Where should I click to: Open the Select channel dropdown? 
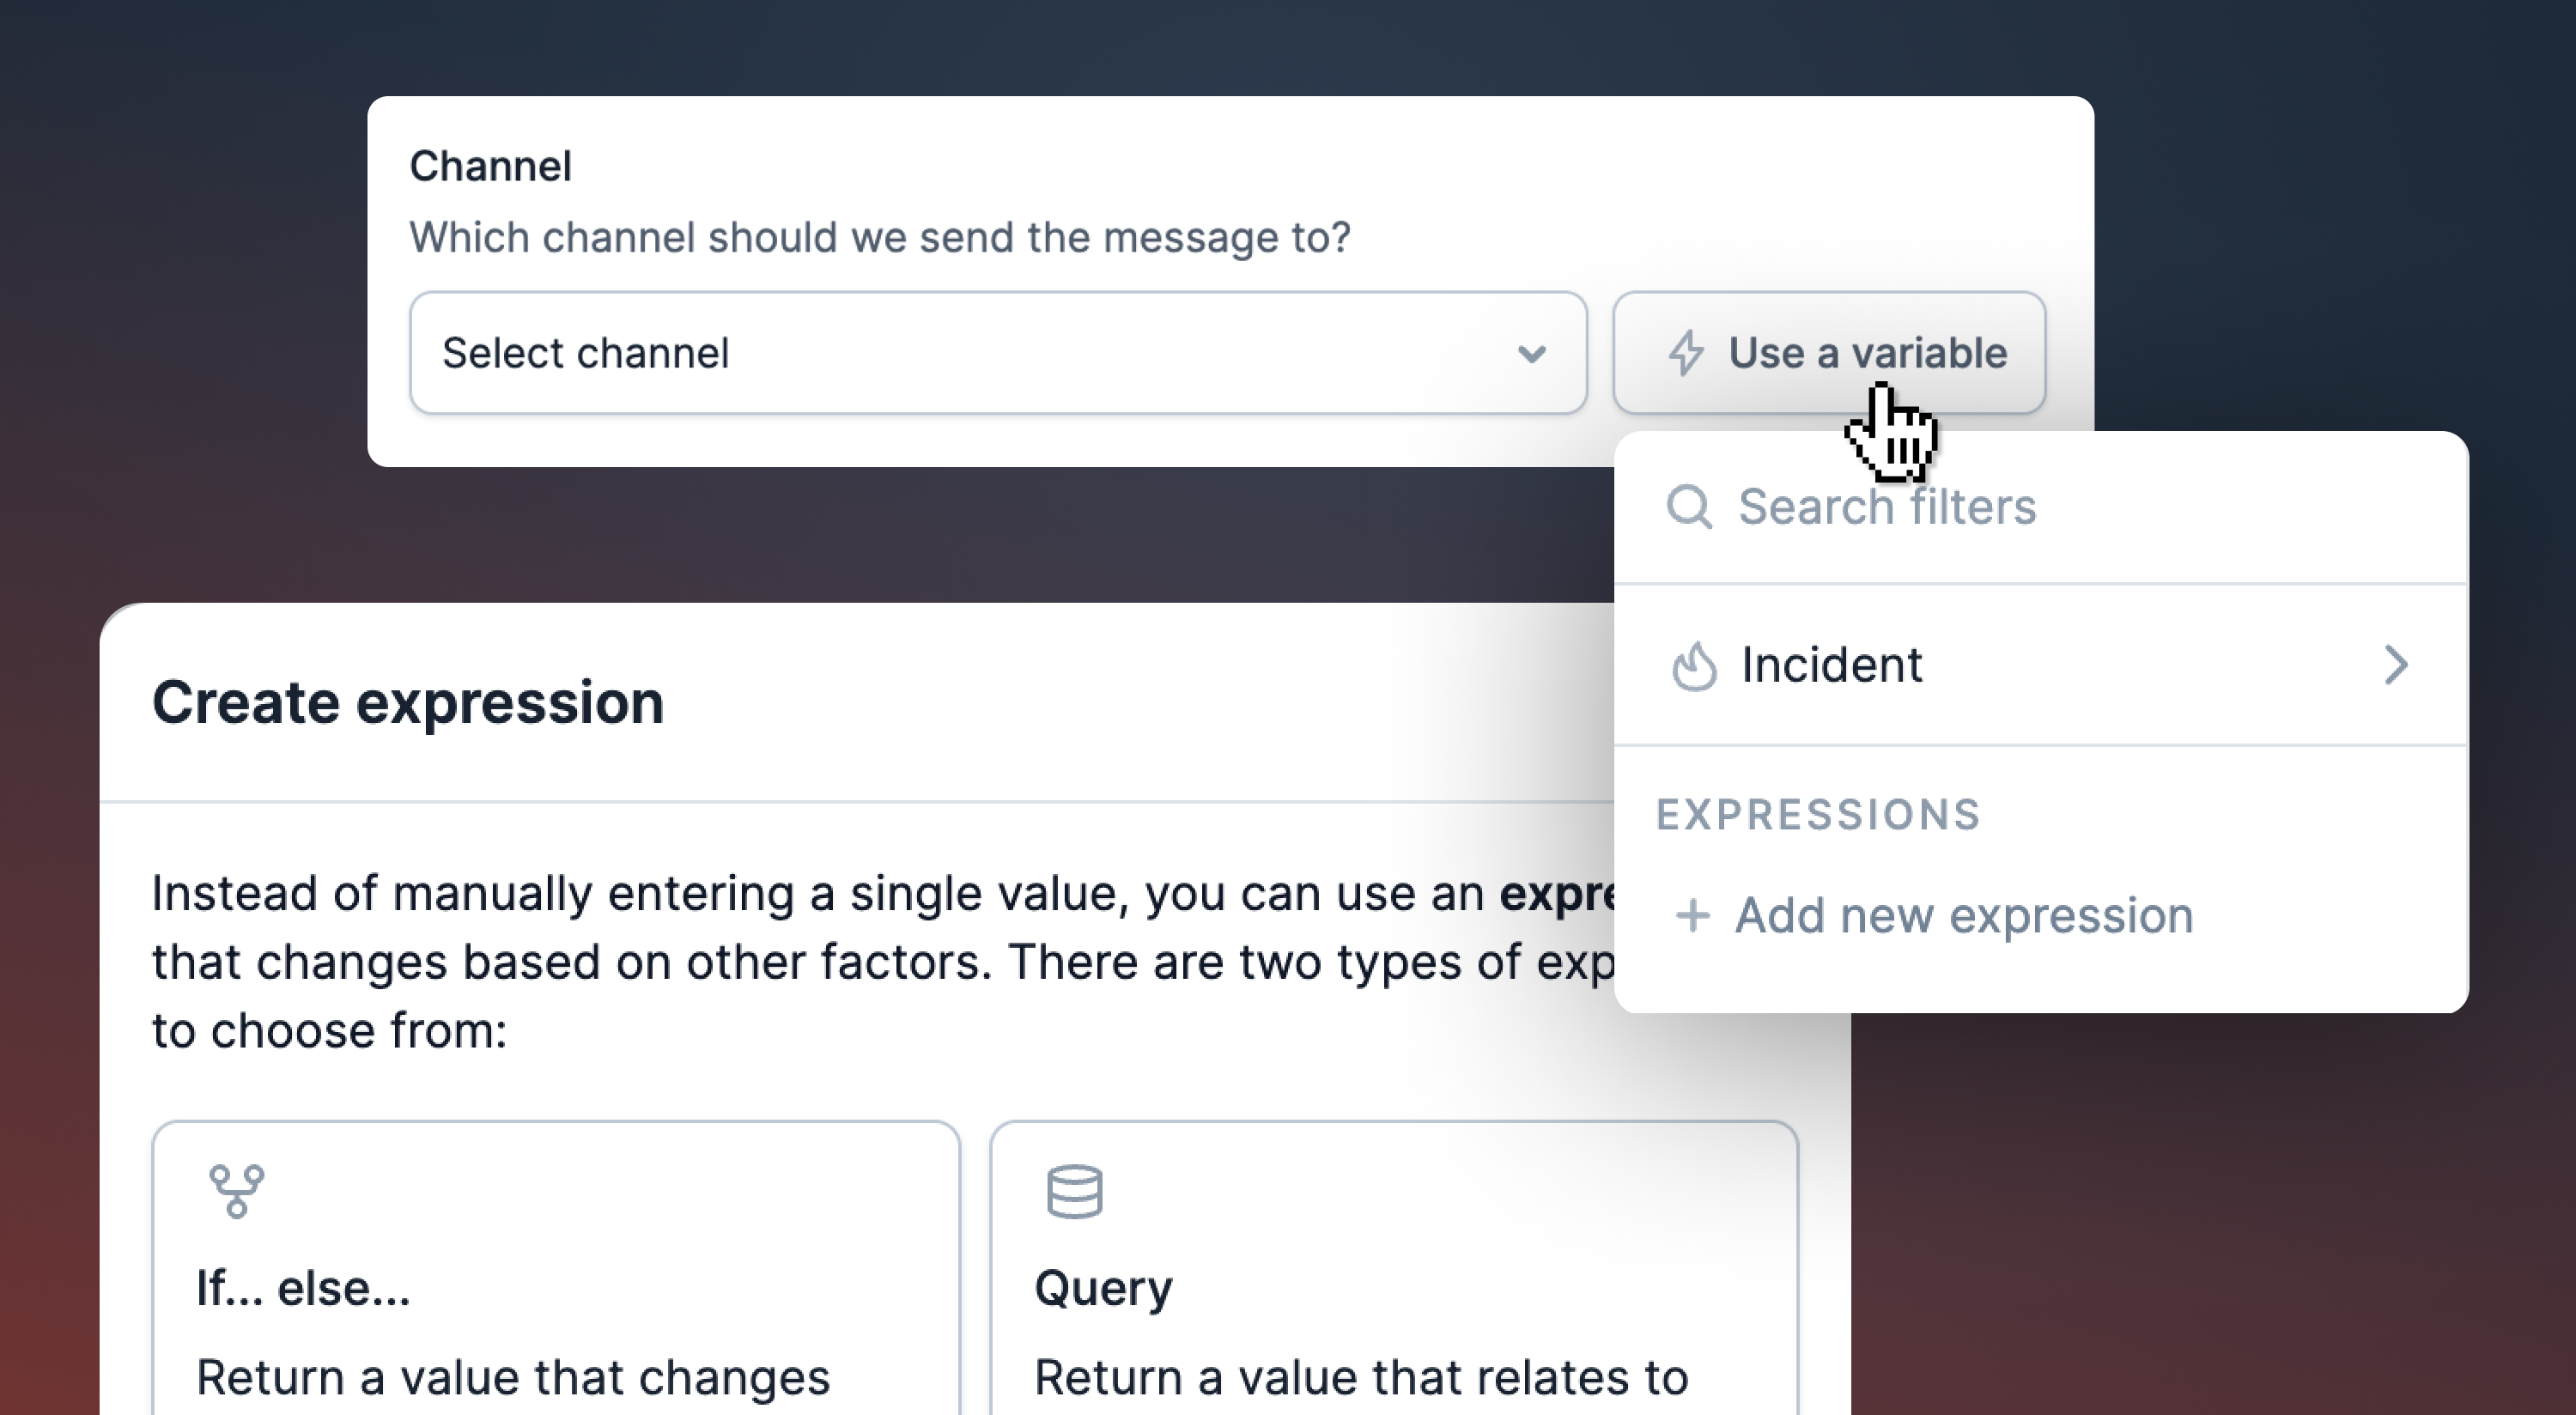(998, 353)
